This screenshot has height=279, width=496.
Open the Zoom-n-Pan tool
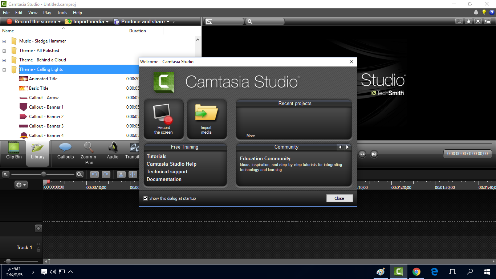click(89, 153)
